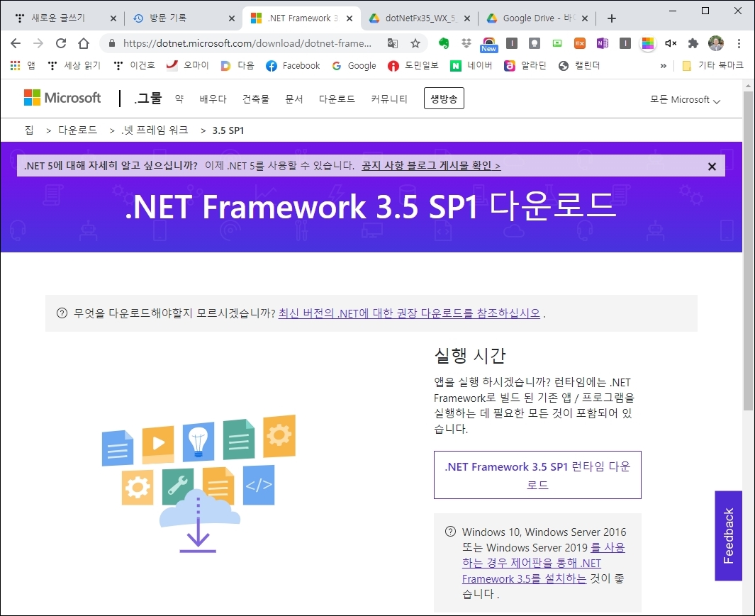This screenshot has width=755, height=616.
Task: Open the Extensions puzzle menu
Action: 693,43
